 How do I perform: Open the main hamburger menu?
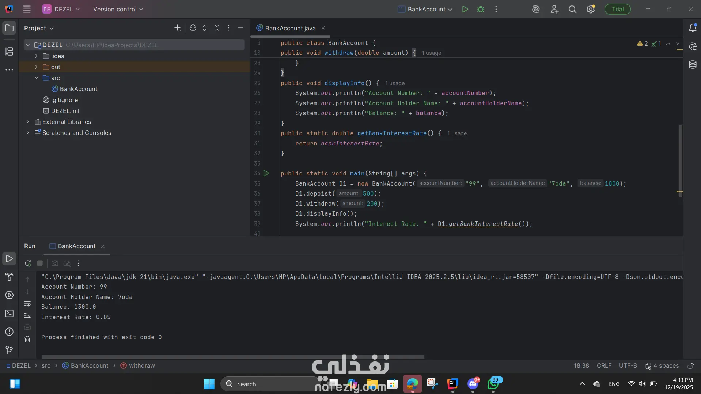[x=27, y=9]
